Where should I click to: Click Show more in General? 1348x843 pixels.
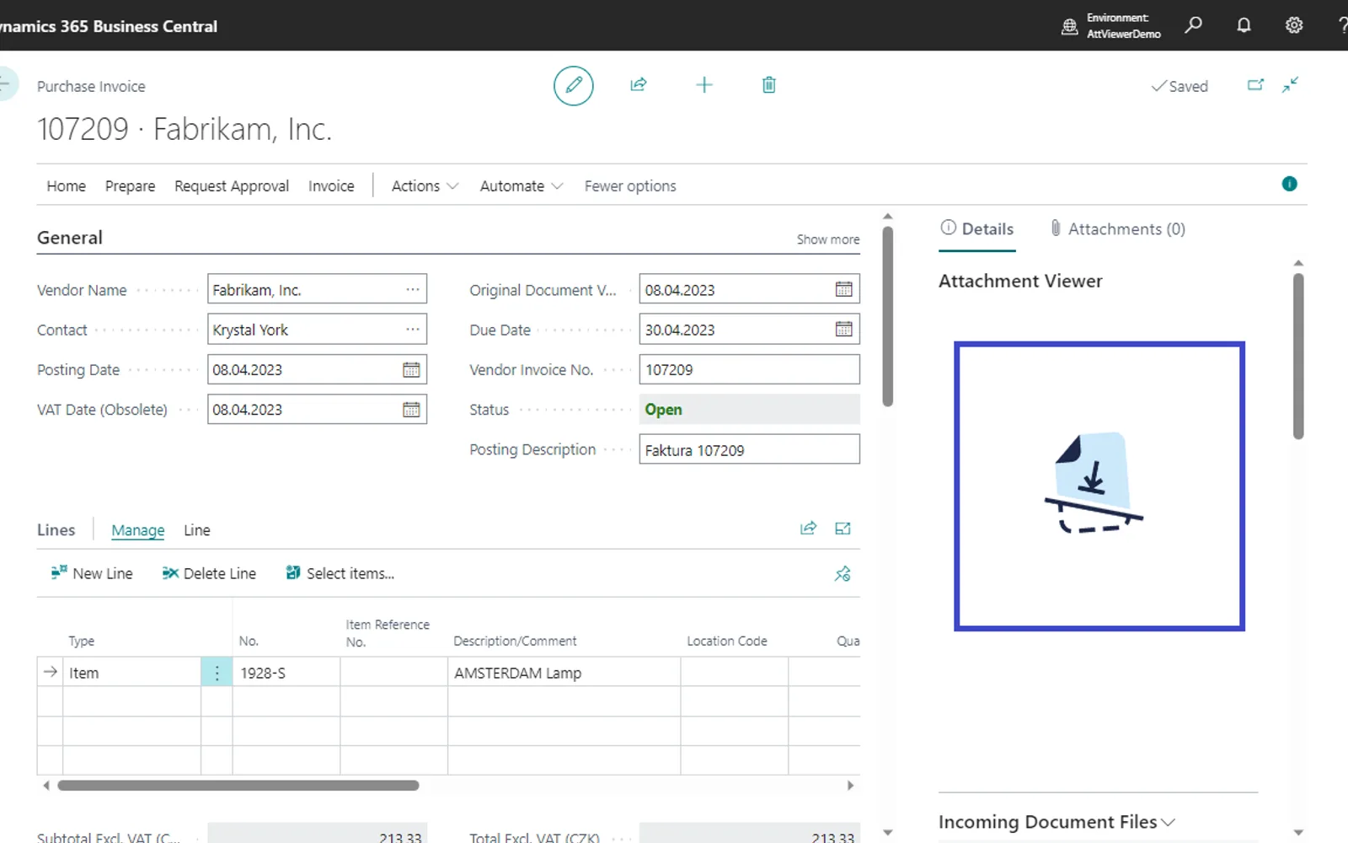828,239
